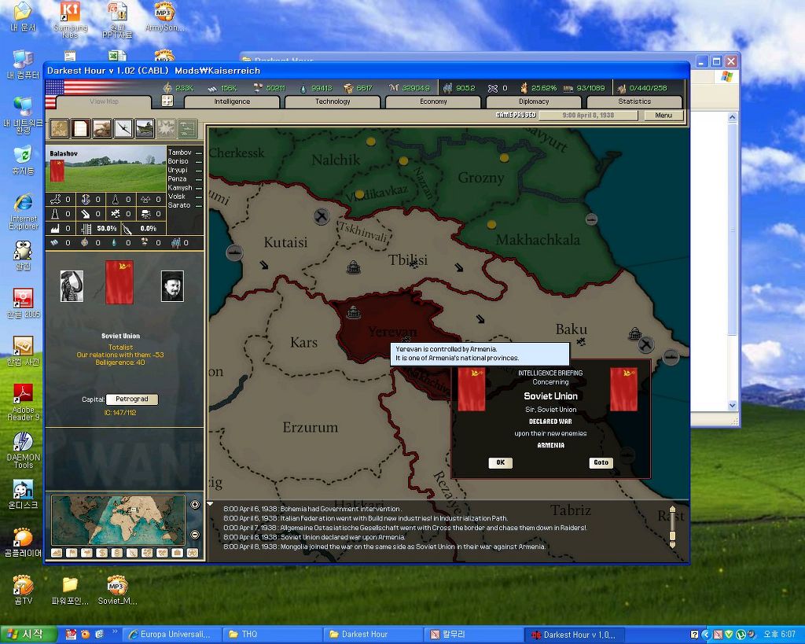Click the greyed naval deployment list icon

coord(187,128)
